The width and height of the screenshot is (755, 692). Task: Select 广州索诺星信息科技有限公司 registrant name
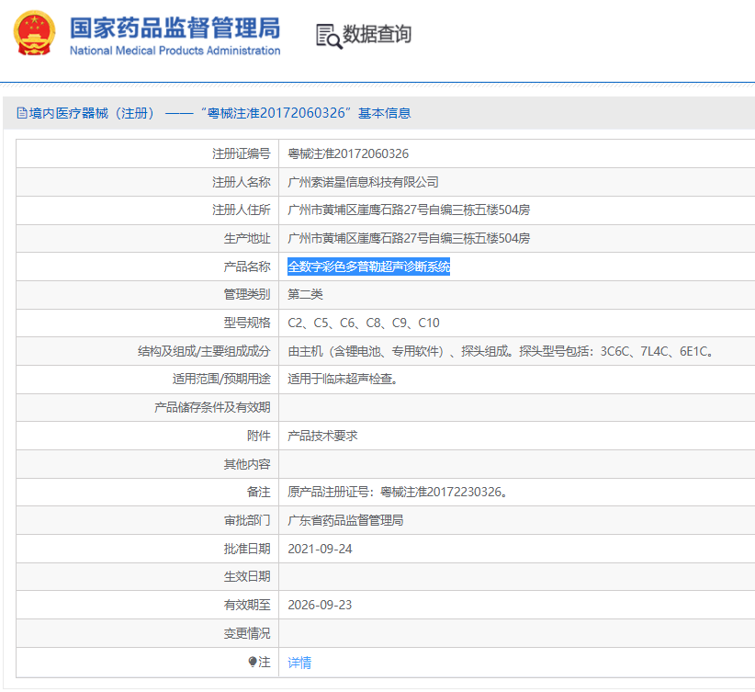363,182
